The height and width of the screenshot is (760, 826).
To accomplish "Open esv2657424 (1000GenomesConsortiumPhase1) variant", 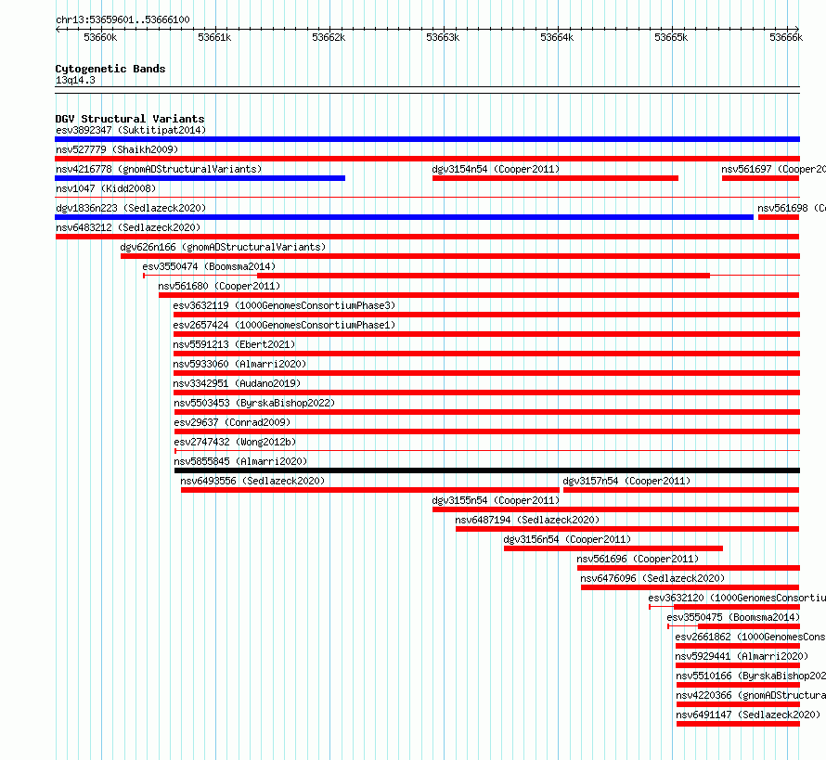I will coord(284,325).
